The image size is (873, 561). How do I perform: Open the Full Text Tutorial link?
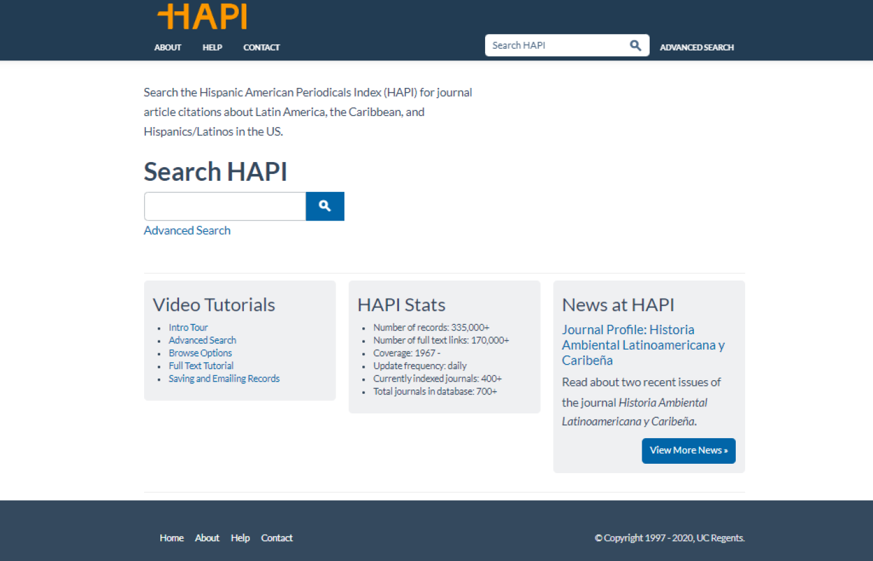click(x=201, y=366)
